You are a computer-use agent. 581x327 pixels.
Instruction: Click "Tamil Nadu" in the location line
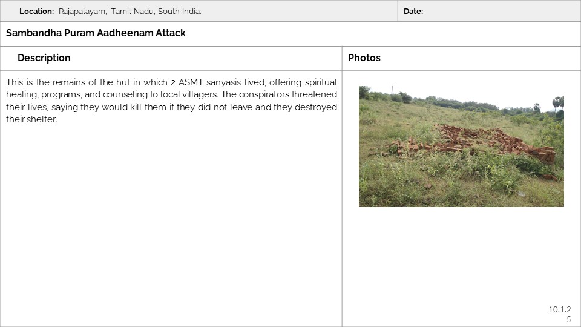132,12
